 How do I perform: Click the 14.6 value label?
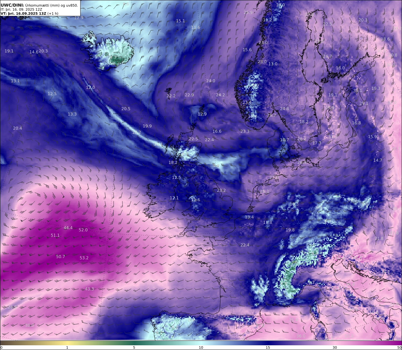point(34,52)
